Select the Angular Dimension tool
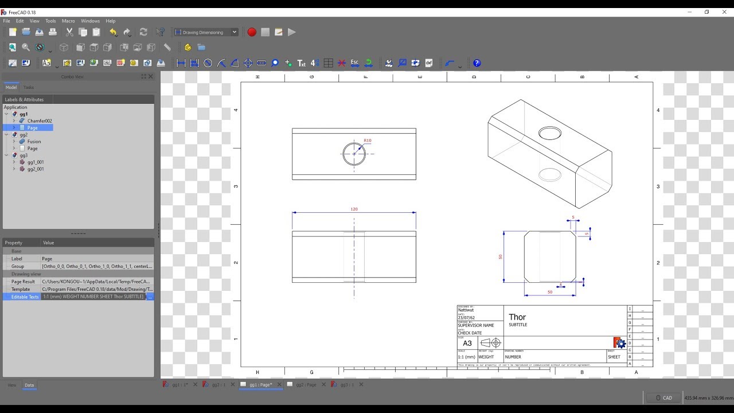The width and height of the screenshot is (734, 413). (235, 63)
